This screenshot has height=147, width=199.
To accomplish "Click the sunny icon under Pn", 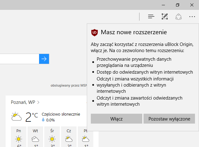I will pos(19,139).
